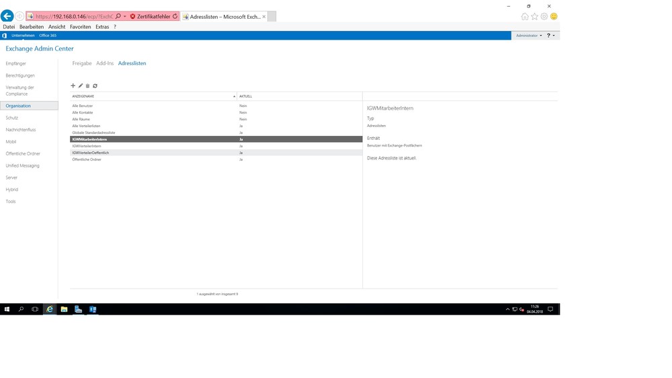Viewport: 672px width, 378px height.
Task: Open the Favoriten menu
Action: pos(80,27)
